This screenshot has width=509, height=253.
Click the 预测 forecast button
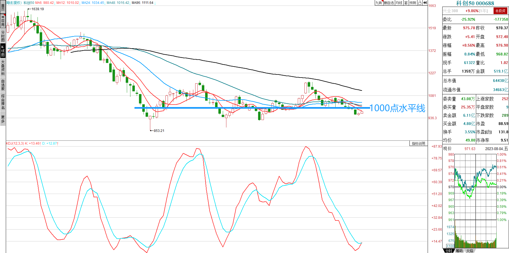click(412, 3)
